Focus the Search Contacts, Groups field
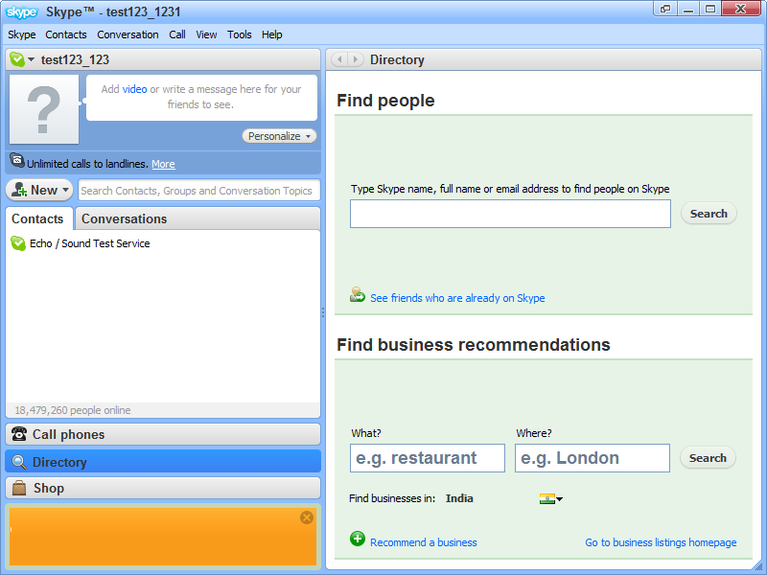The height and width of the screenshot is (575, 767). 199,191
